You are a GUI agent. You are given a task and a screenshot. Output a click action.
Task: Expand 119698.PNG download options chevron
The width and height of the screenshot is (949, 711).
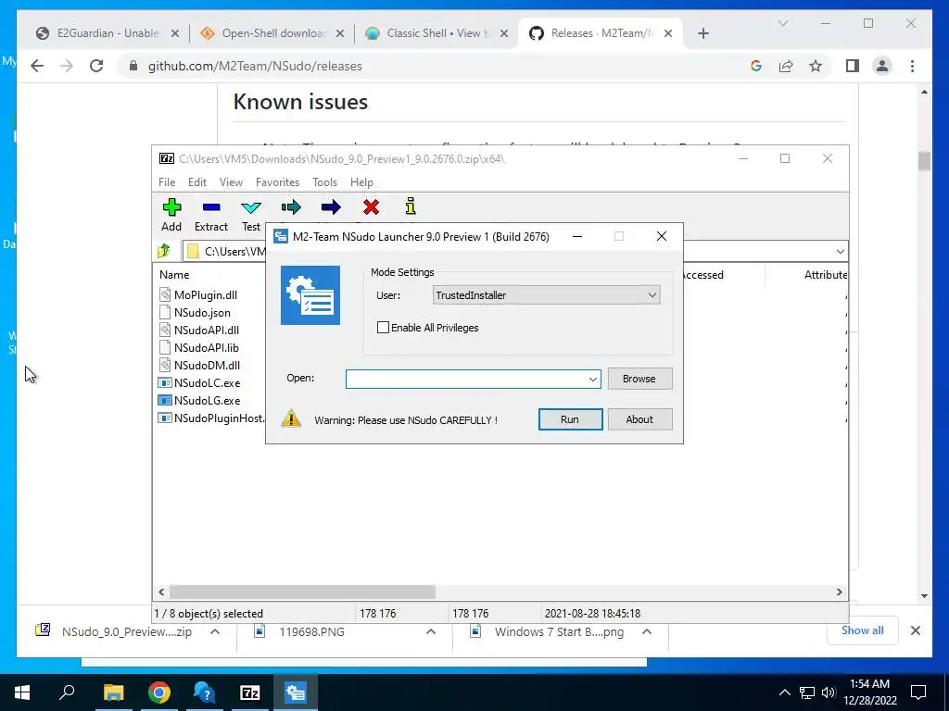431,631
